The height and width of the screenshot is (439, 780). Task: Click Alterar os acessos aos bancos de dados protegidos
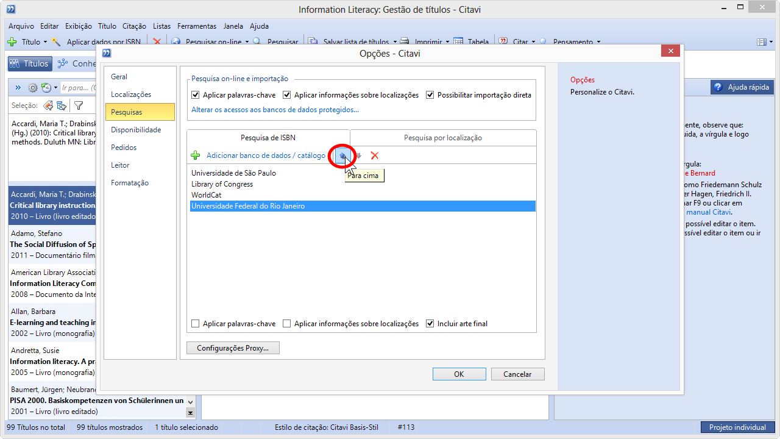coord(275,110)
